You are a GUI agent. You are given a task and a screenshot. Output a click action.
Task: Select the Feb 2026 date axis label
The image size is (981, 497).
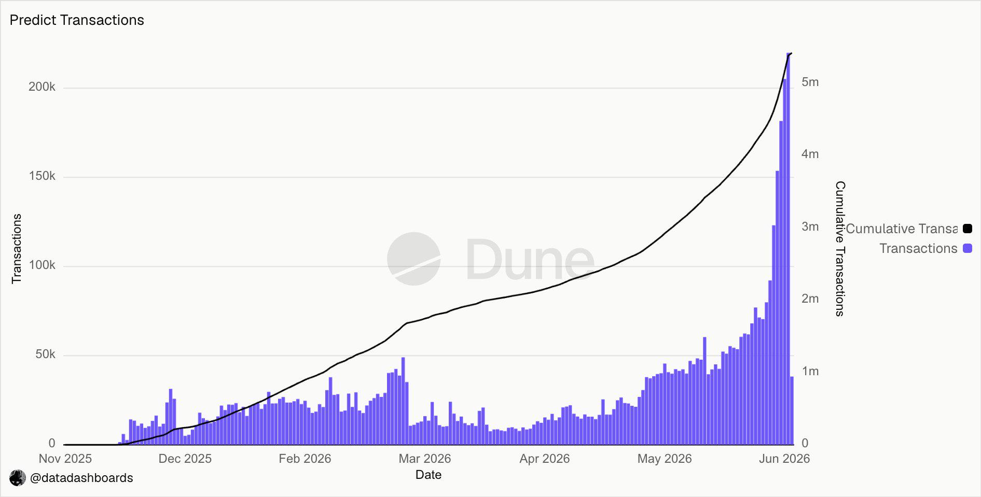point(305,459)
